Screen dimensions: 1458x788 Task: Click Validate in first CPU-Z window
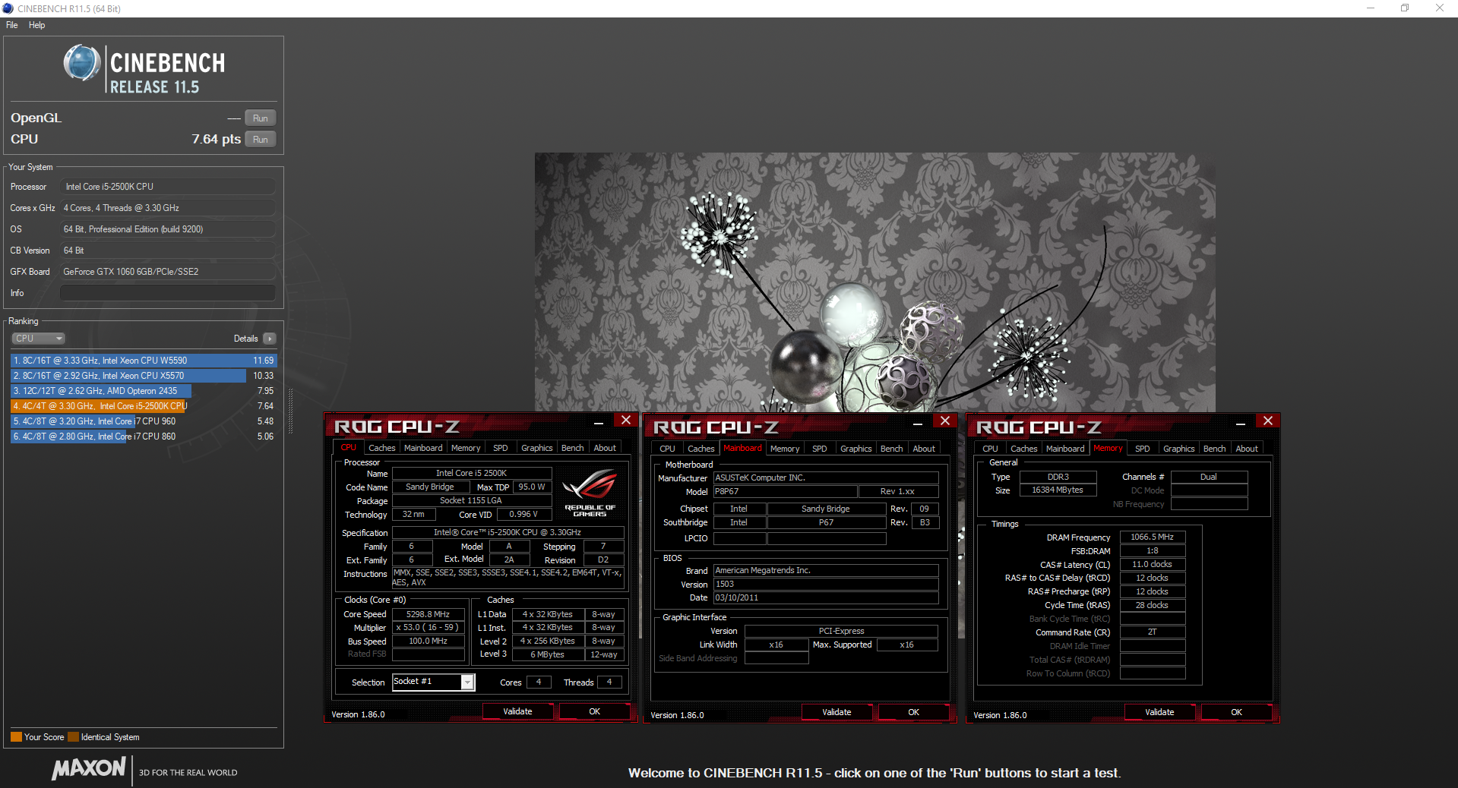(517, 711)
